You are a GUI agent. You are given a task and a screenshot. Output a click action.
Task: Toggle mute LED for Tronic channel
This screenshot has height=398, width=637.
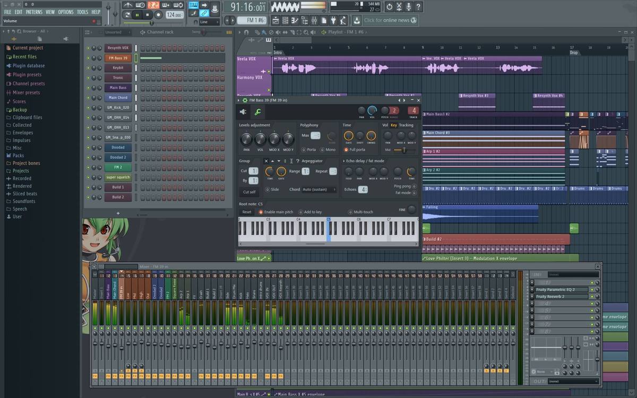[88, 78]
